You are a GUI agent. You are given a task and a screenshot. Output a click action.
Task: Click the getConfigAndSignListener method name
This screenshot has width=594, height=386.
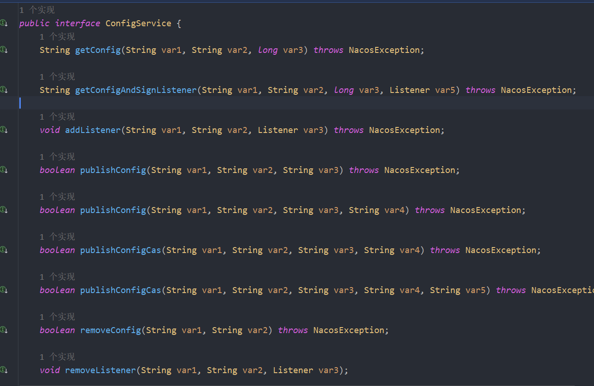136,90
